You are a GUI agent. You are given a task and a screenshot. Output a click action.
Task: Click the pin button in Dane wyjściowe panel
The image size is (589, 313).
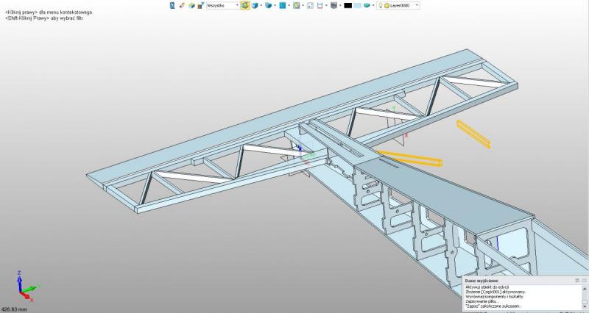pos(577,281)
